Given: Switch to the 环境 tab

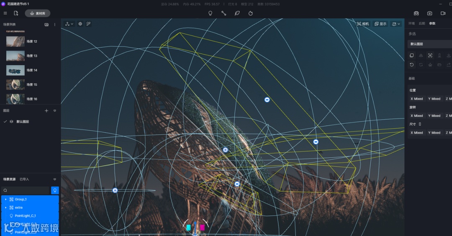Looking at the screenshot, I should pyautogui.click(x=411, y=23).
